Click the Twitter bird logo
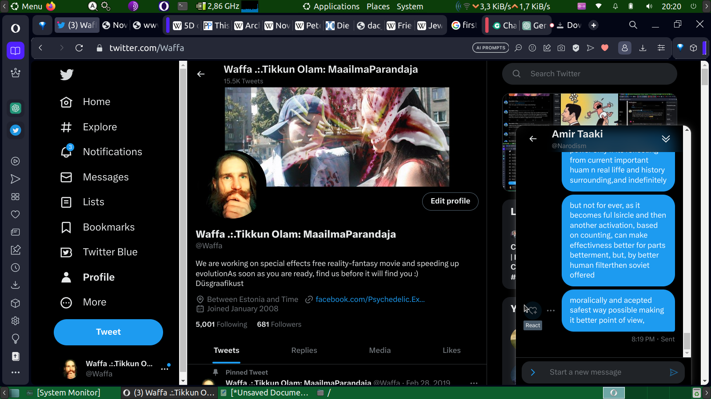The width and height of the screenshot is (711, 399). coord(67,74)
